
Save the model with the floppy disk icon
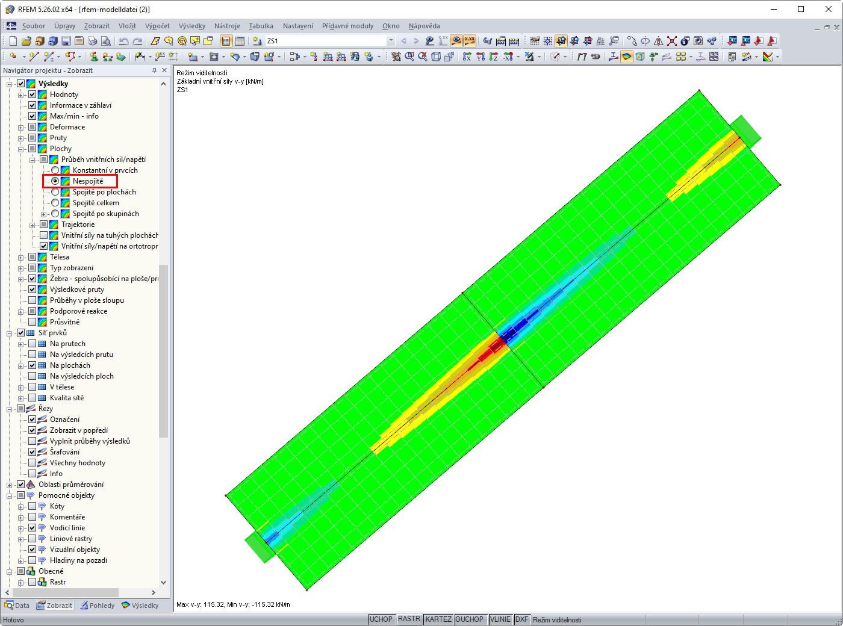(x=66, y=41)
